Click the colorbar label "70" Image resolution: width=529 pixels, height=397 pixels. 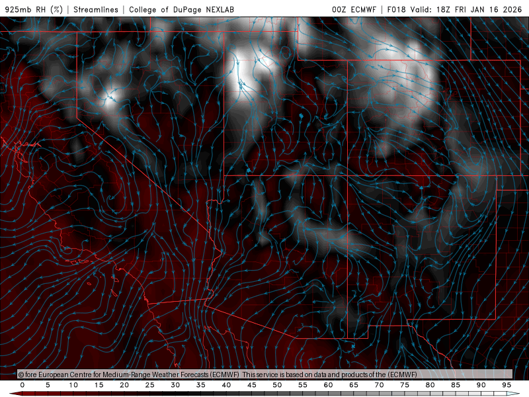[x=379, y=385]
